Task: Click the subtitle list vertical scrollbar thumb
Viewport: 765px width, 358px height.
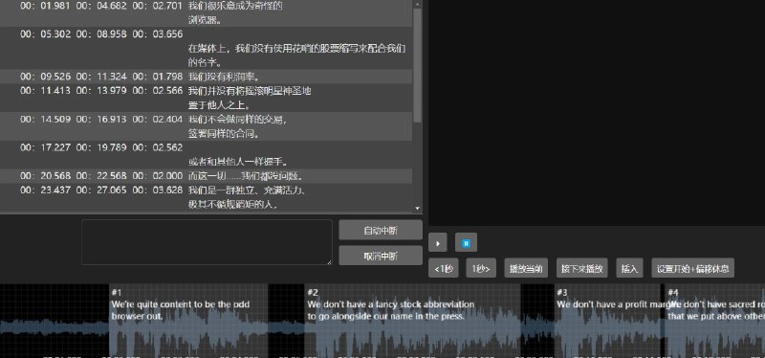Action: point(418,65)
